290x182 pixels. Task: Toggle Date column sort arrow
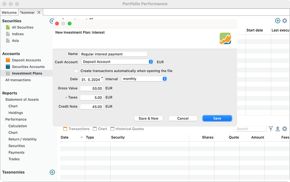[x=82, y=137]
